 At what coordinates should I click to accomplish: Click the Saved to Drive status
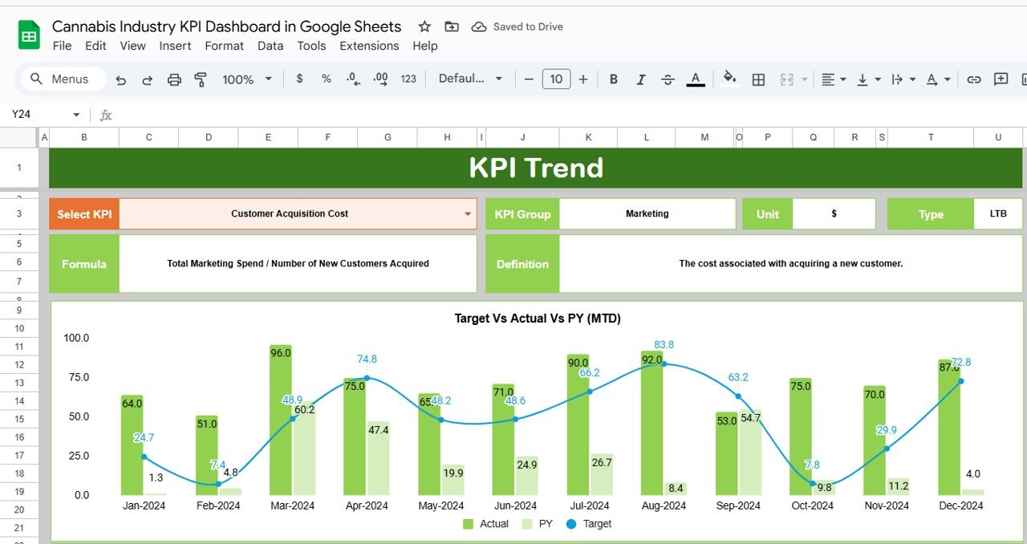(x=518, y=26)
